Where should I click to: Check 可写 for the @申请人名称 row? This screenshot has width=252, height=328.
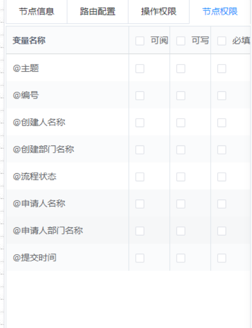[x=181, y=204]
